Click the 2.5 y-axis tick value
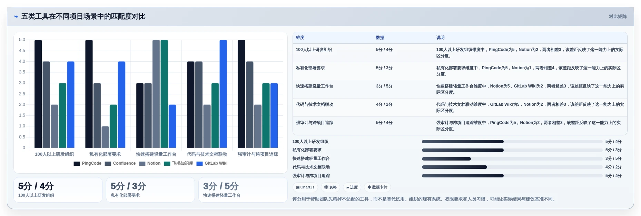The image size is (641, 216). [22, 94]
